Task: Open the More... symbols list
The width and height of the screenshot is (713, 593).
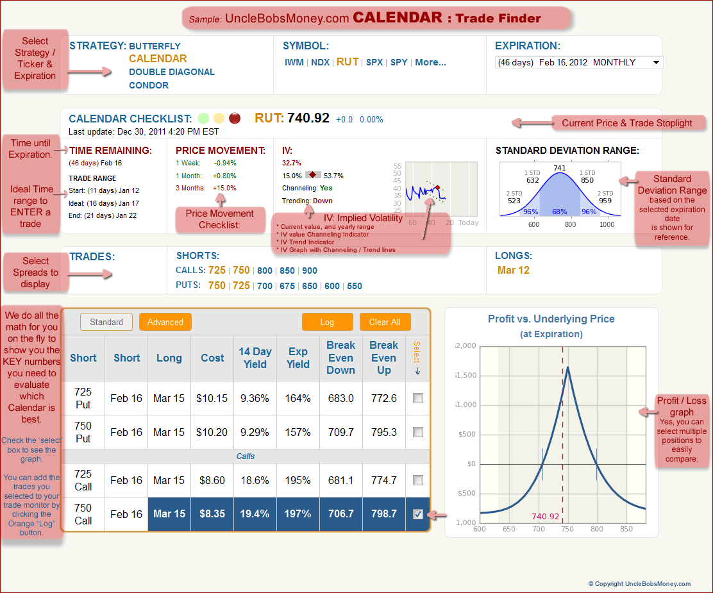Action: click(430, 62)
